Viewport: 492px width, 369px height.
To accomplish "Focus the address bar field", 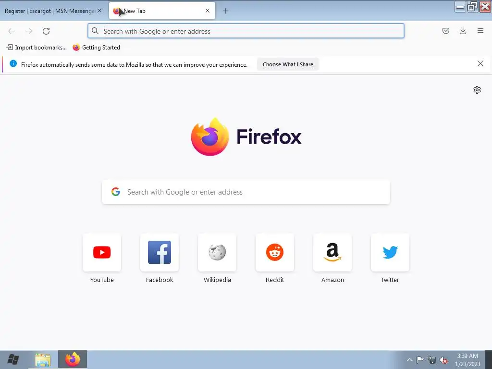I will [x=246, y=31].
